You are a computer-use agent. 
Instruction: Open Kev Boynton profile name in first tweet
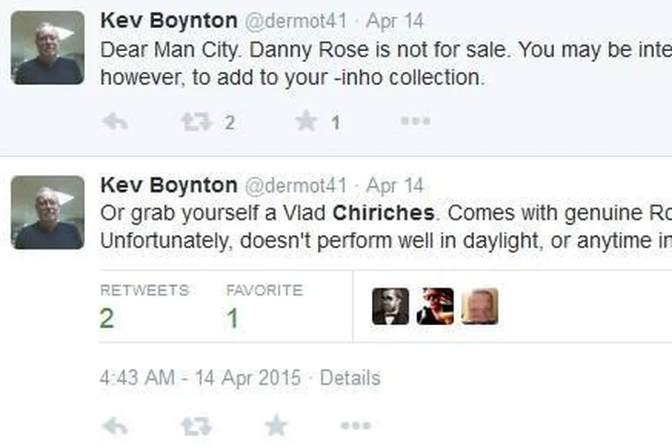[x=168, y=20]
